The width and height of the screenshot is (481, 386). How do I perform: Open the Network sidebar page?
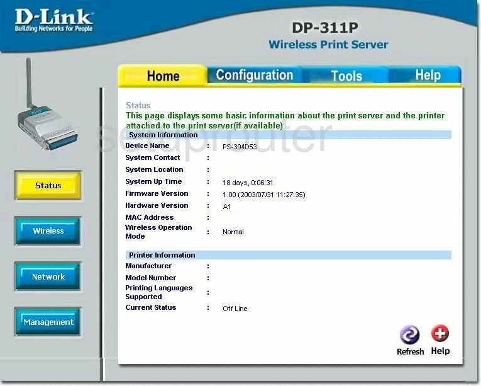click(48, 276)
